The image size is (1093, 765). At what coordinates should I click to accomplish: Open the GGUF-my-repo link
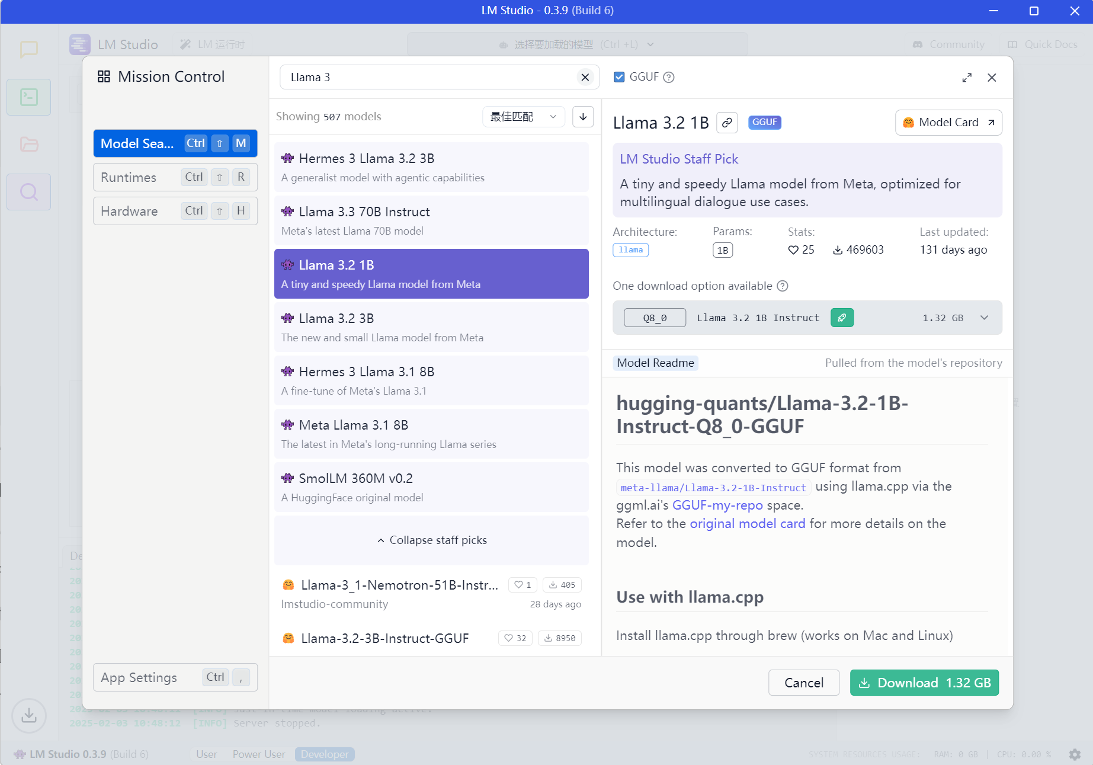[x=717, y=505]
